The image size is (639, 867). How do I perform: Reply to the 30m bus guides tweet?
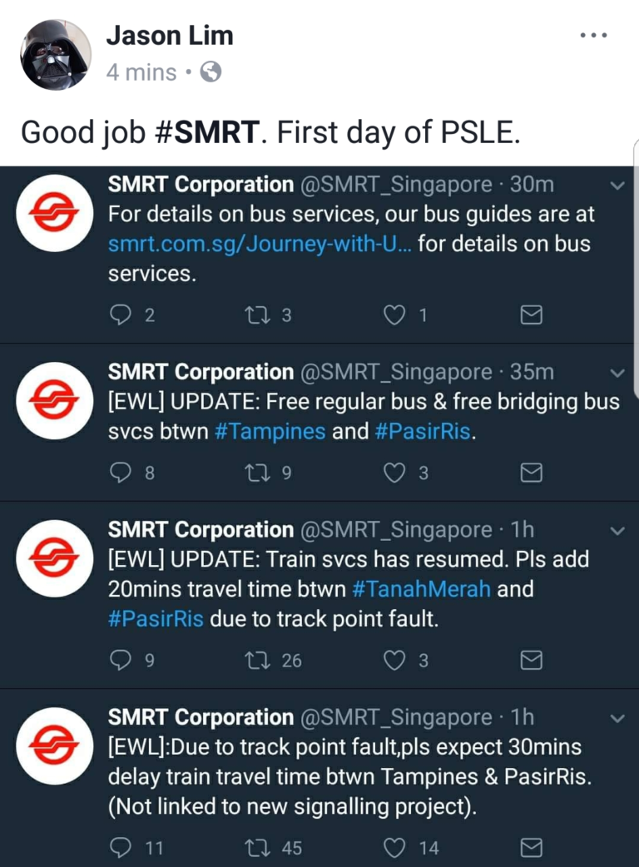(121, 315)
